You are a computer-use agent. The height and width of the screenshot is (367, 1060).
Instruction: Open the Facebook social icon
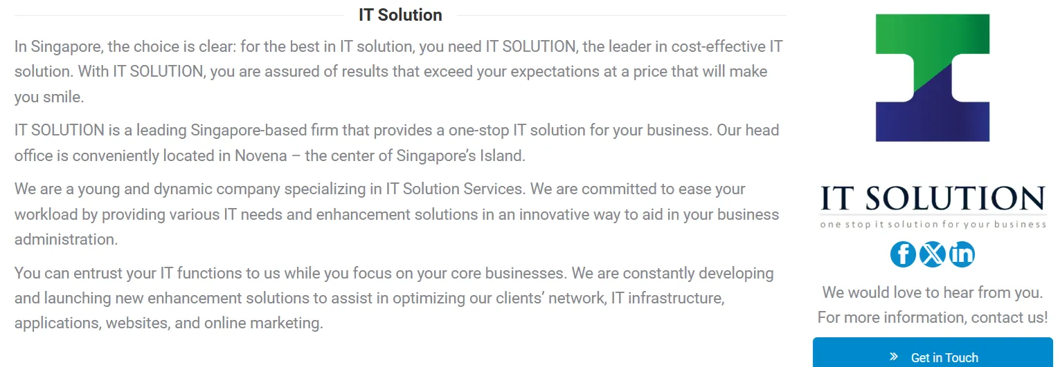(903, 254)
